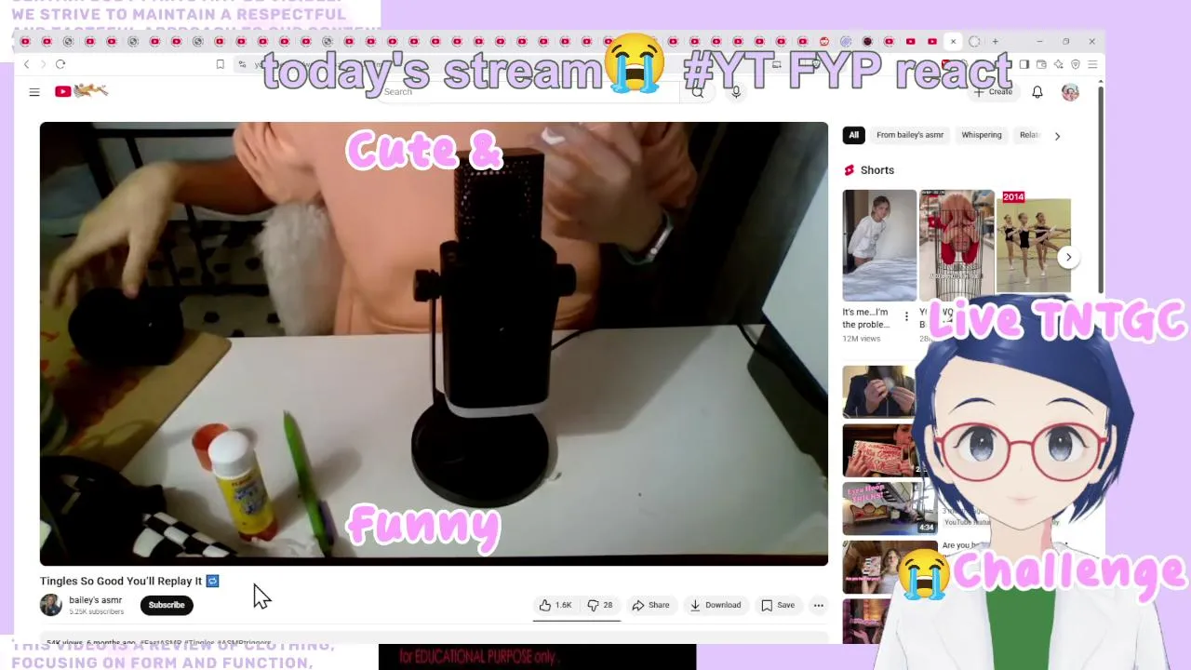The height and width of the screenshot is (670, 1191).
Task: Open the 'It's me...I'm the proble...' short
Action: coord(878,245)
